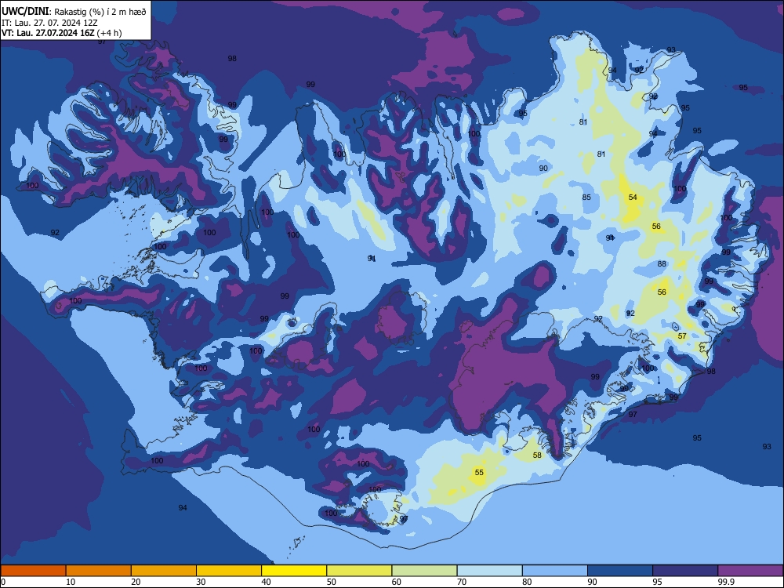
Task: Click the pale blue 70–80 legend swatch
Action: (x=489, y=571)
